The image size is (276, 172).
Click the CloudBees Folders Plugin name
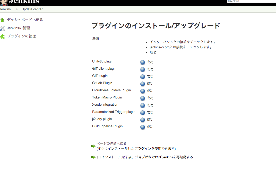click(x=111, y=90)
